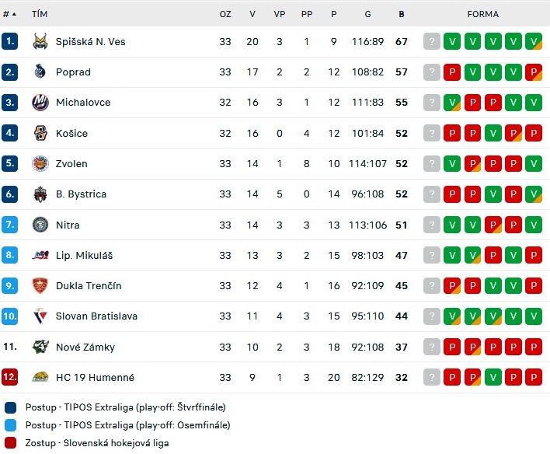Click the gray upcoming match badge for Poprad
550x454 pixels.
[x=431, y=72]
